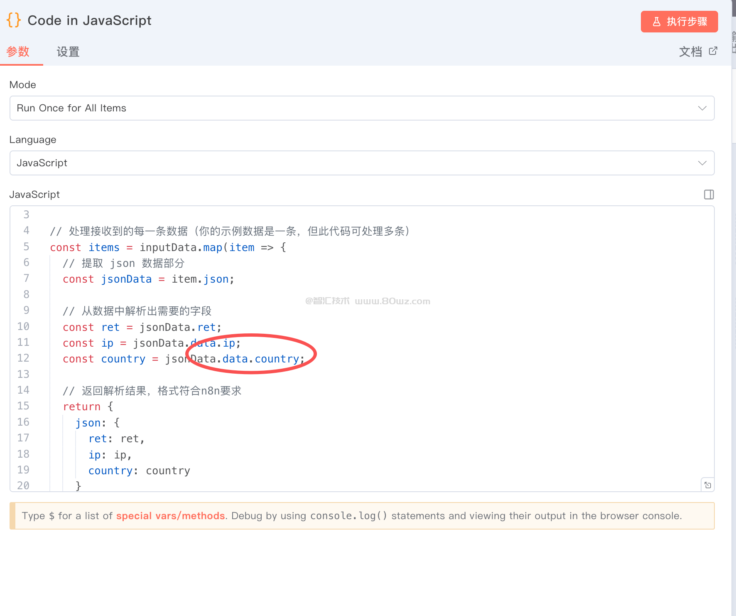Switch to the 参数 tab
Image resolution: width=736 pixels, height=616 pixels.
[18, 52]
